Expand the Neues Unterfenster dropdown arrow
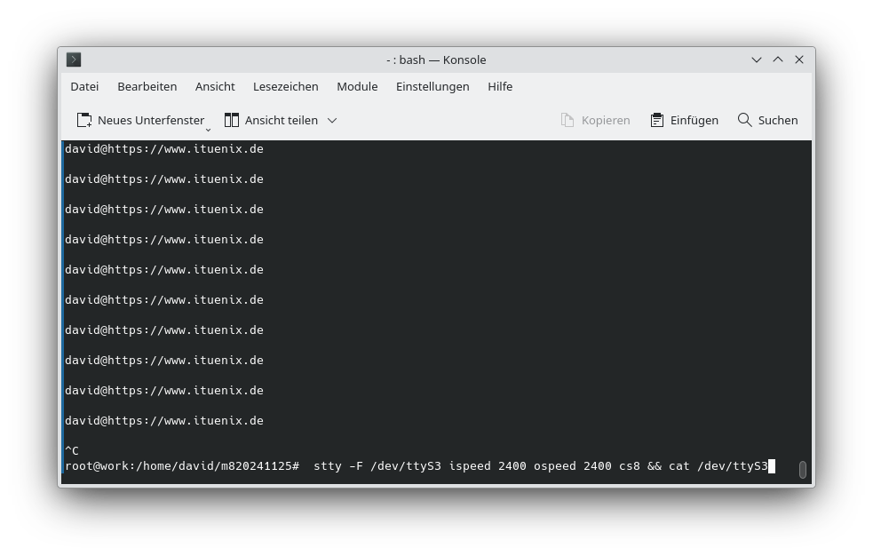This screenshot has height=556, width=873. [208, 129]
